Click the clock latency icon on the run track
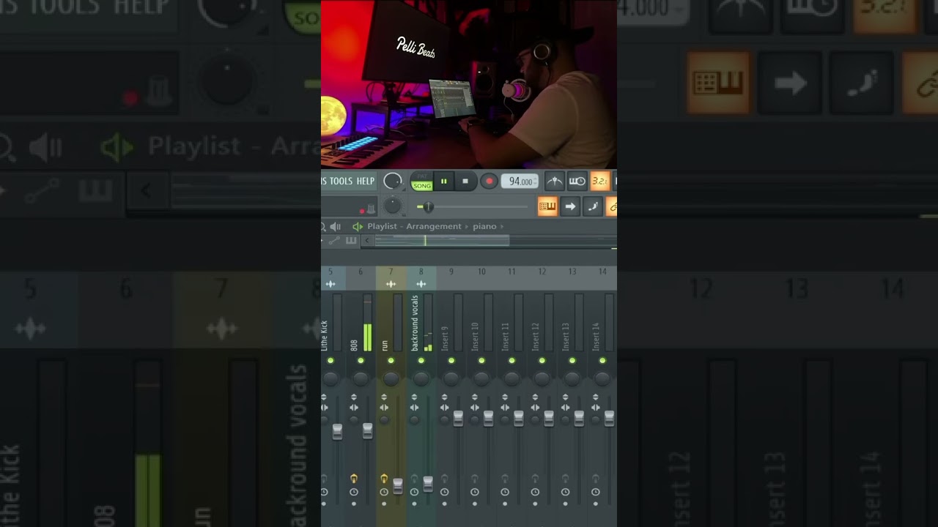 pos(384,492)
